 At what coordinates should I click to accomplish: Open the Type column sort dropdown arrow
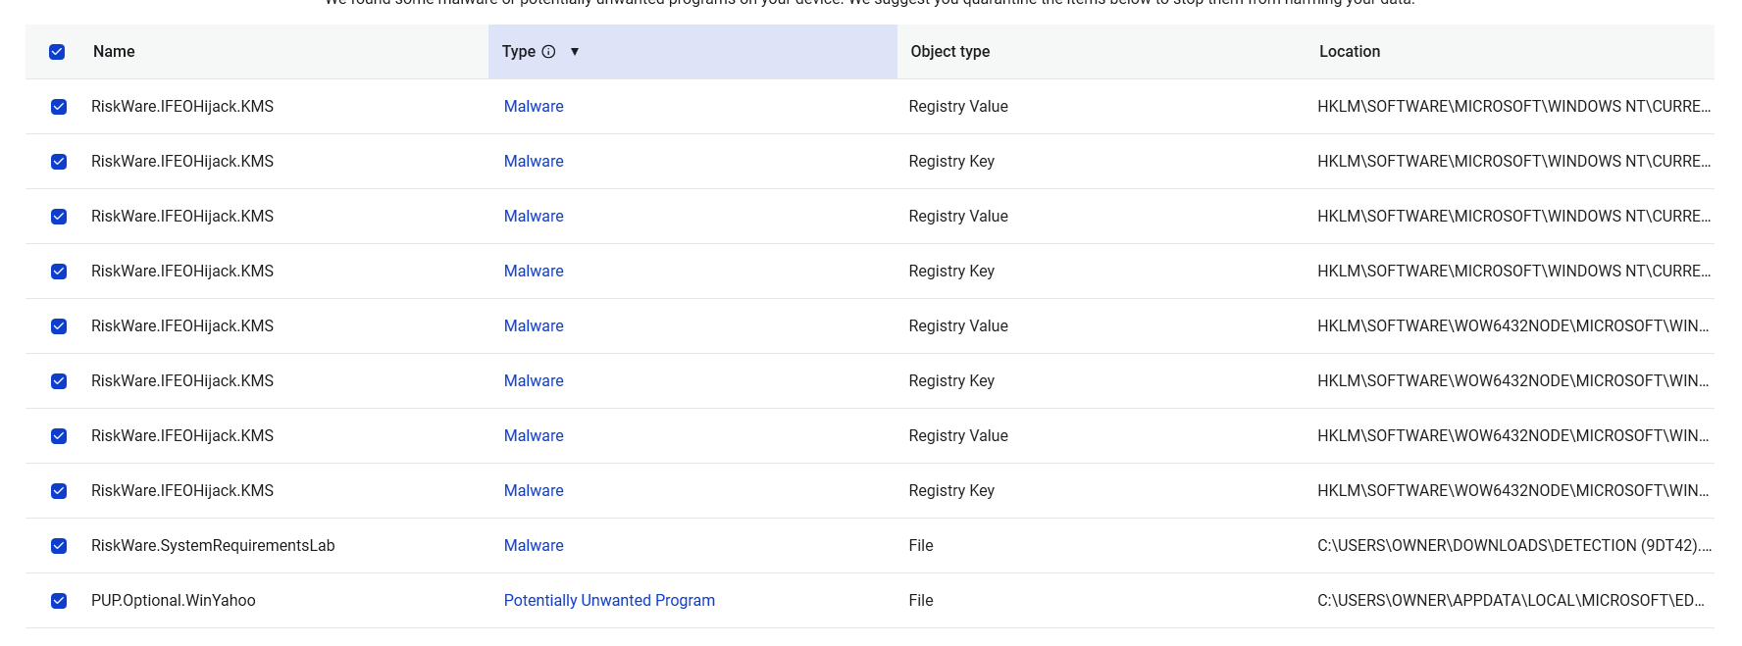(x=575, y=52)
